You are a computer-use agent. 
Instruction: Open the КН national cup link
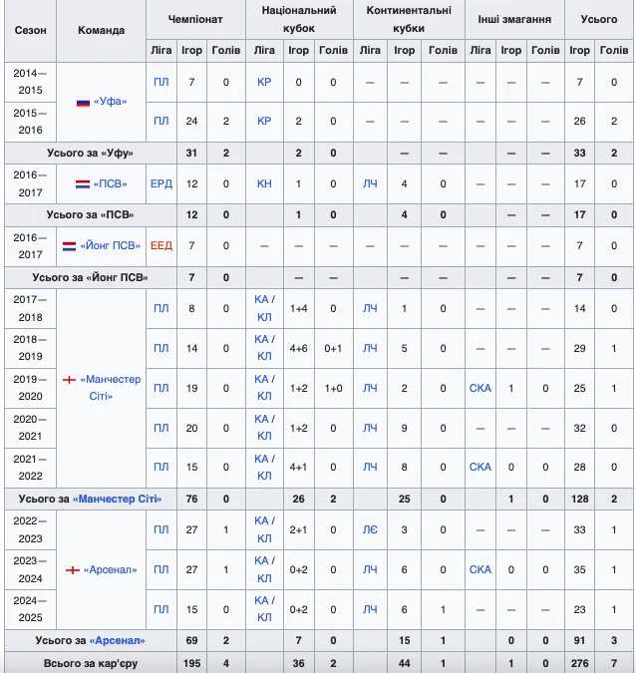click(x=263, y=184)
